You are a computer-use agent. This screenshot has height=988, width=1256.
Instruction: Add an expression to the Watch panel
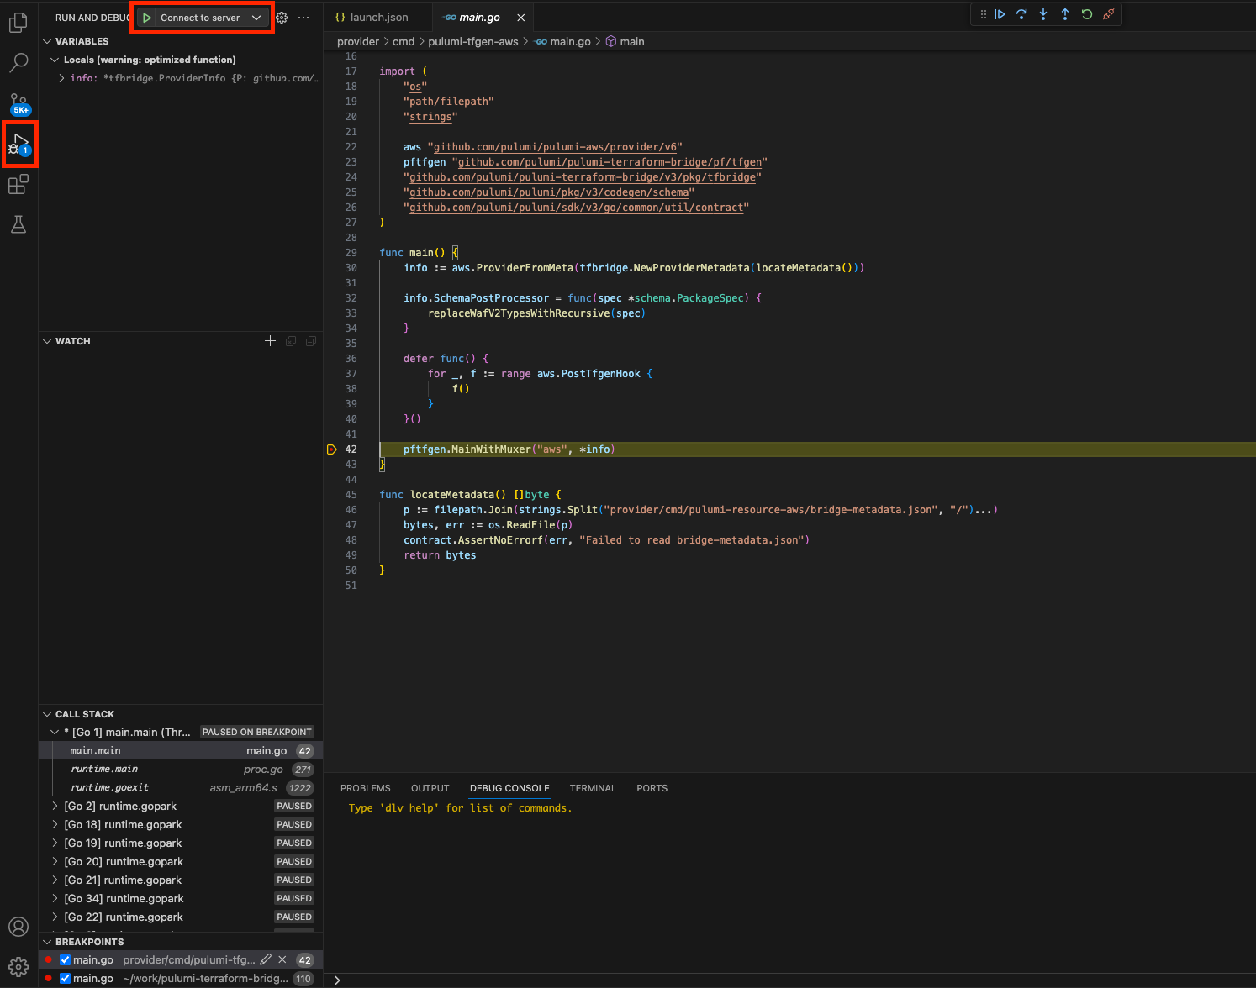[x=270, y=341]
